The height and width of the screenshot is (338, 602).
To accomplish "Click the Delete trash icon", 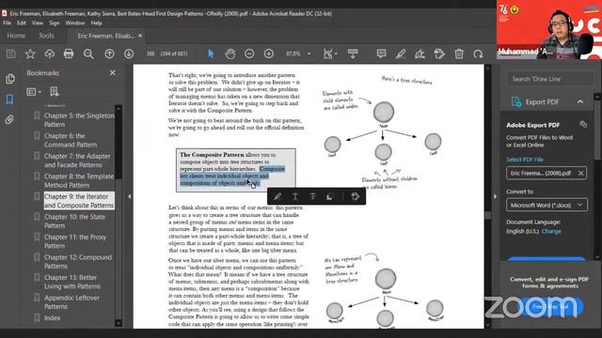I will coord(459,54).
